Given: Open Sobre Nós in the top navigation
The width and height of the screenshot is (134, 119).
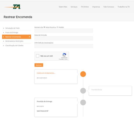Looking at the screenshot, I should tap(63, 7).
